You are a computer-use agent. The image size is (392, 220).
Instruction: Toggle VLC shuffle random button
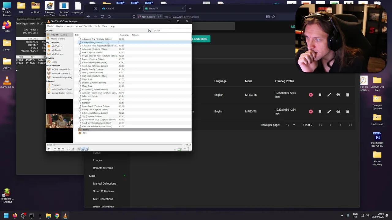[86, 149]
